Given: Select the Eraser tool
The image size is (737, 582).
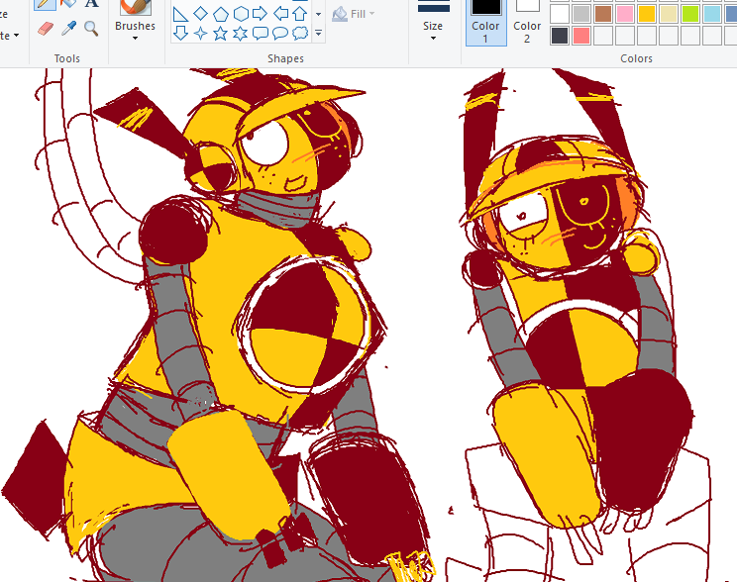Looking at the screenshot, I should [46, 29].
